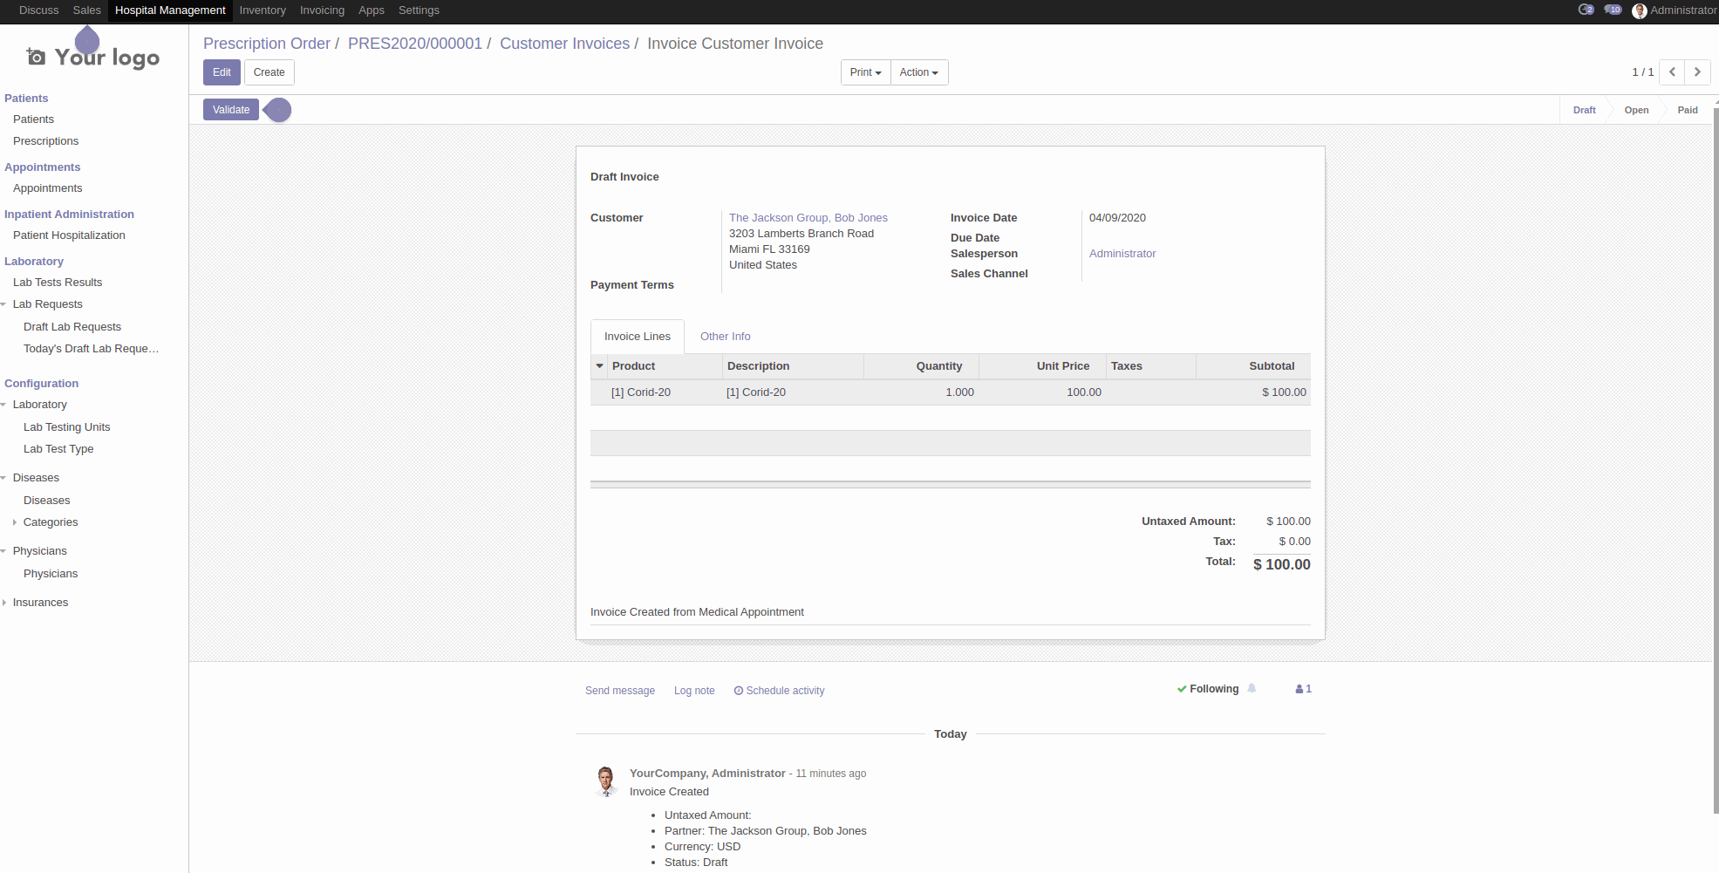This screenshot has width=1719, height=873.
Task: Click the Validate button
Action: point(231,110)
